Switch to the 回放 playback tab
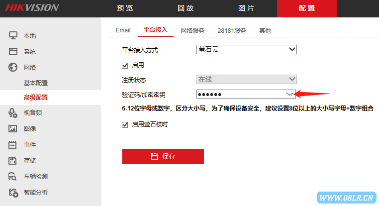 pyautogui.click(x=185, y=8)
